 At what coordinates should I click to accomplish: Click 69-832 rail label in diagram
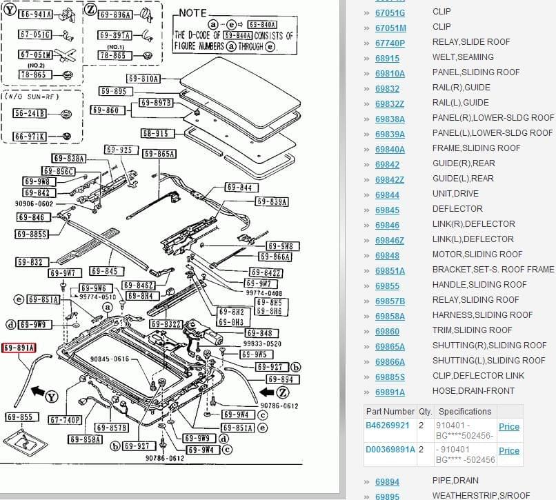click(x=32, y=262)
